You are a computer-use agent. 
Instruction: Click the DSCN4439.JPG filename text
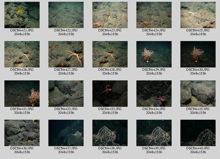(x=154, y=148)
